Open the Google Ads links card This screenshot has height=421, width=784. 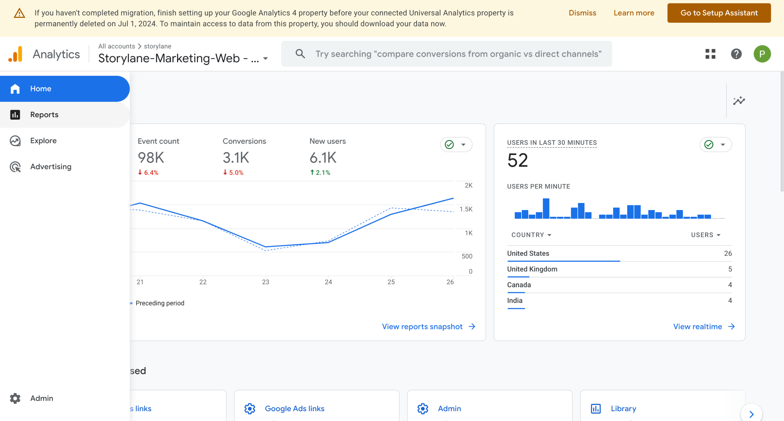(x=317, y=406)
